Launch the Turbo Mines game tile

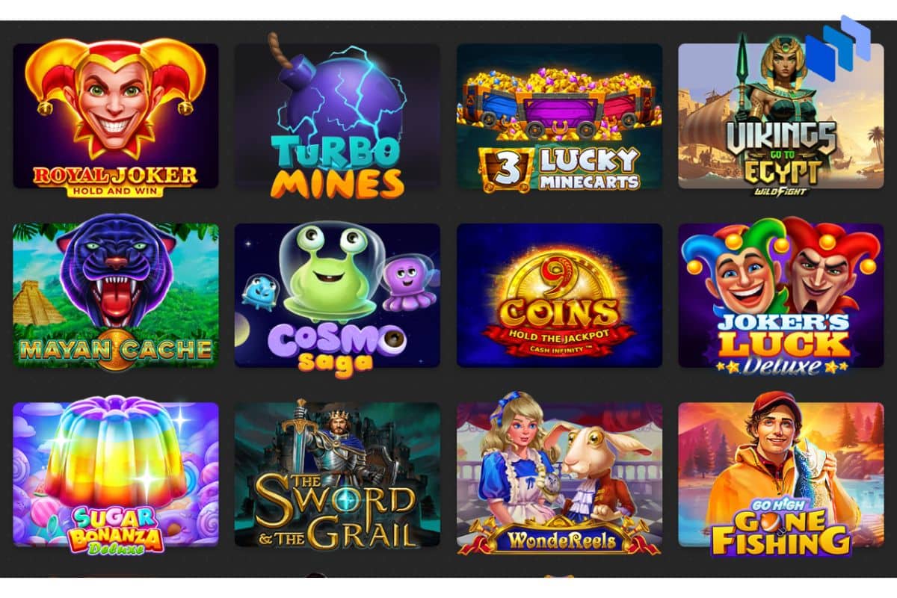pos(337,117)
